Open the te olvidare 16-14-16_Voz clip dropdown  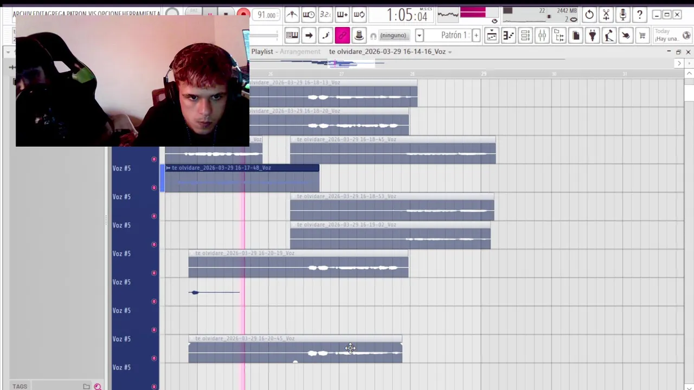point(450,52)
